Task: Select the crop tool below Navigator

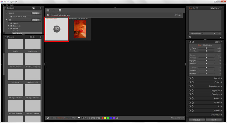Action: [190, 37]
